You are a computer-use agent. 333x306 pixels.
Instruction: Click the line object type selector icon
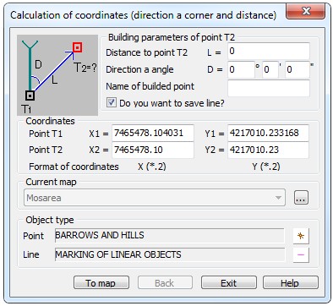pyautogui.click(x=301, y=254)
